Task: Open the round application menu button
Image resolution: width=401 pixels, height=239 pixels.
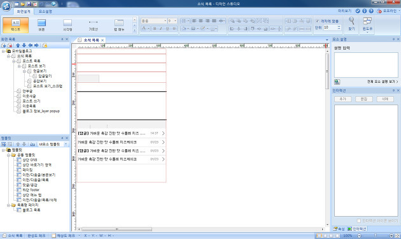Action: click(6, 6)
